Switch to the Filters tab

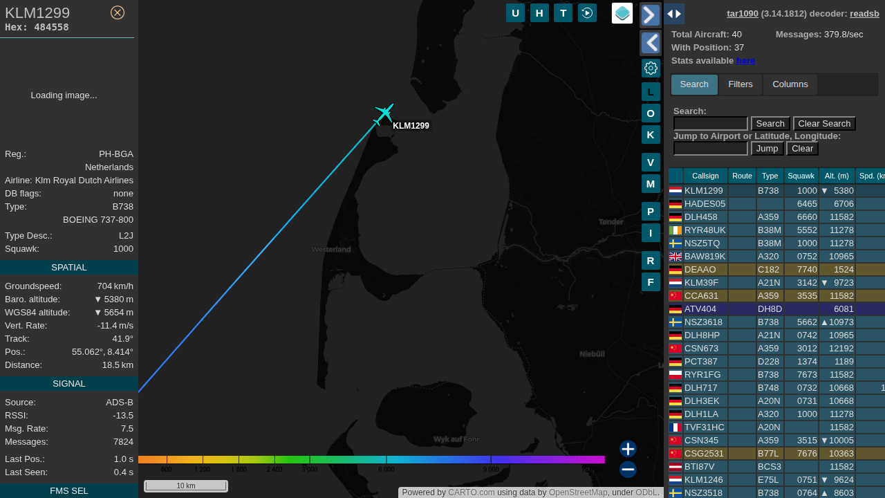pos(740,84)
